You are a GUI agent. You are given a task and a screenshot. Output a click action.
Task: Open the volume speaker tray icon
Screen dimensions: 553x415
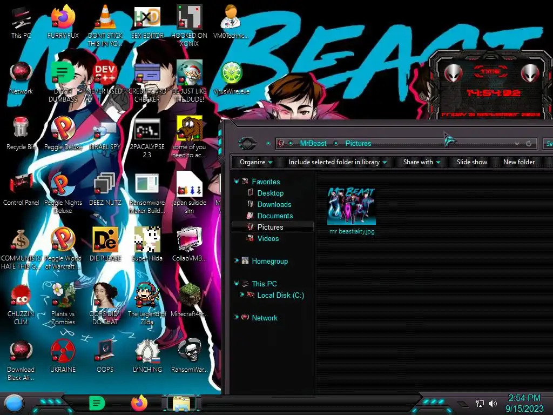click(x=493, y=403)
